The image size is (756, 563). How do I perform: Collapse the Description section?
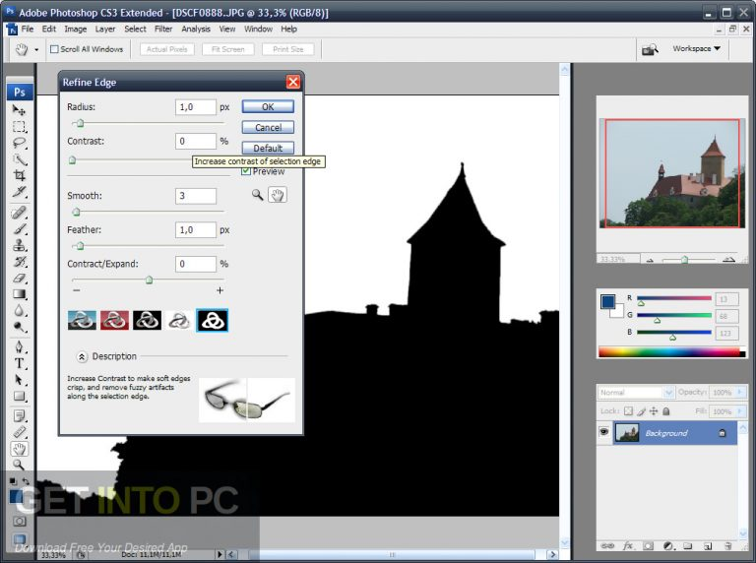pos(82,356)
